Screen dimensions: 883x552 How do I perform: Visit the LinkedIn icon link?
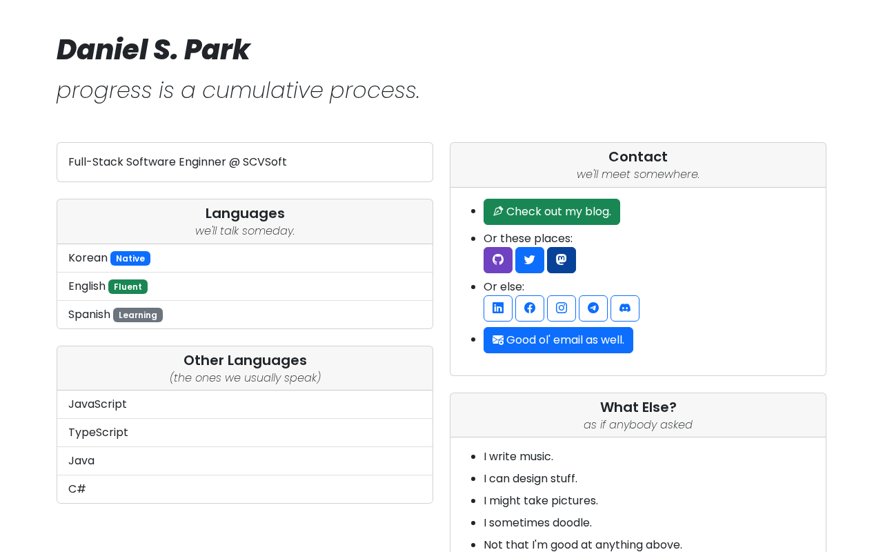tap(498, 308)
